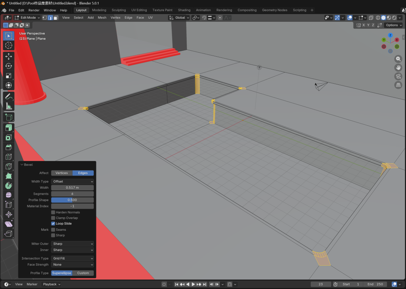Uncheck the Loop Slide option
Image resolution: width=406 pixels, height=289 pixels.
click(53, 224)
